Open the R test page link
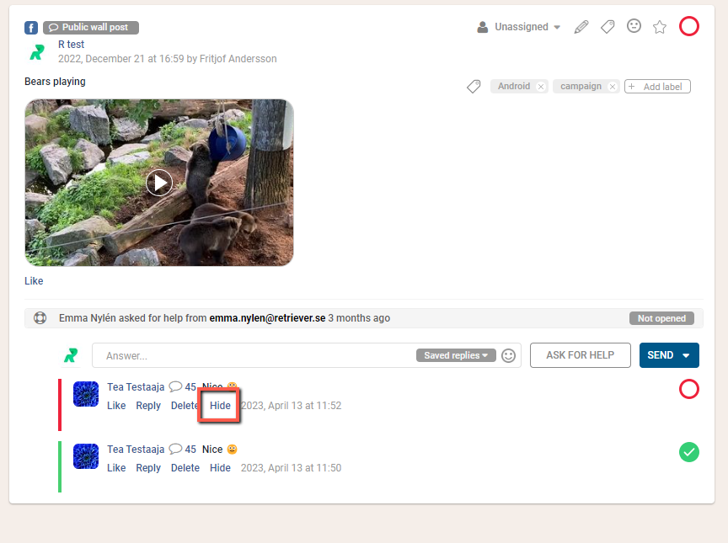 (x=71, y=45)
